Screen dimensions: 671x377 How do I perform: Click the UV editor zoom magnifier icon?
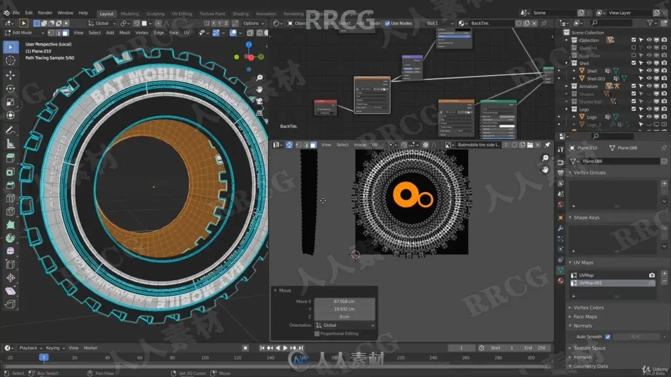click(x=545, y=158)
